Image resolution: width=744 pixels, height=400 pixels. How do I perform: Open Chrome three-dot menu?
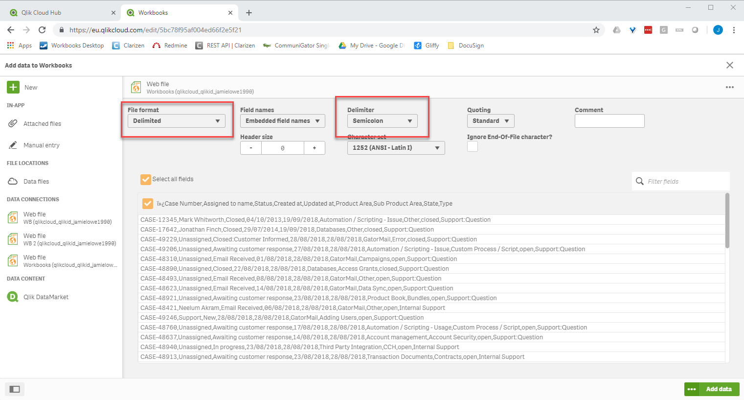[734, 30]
